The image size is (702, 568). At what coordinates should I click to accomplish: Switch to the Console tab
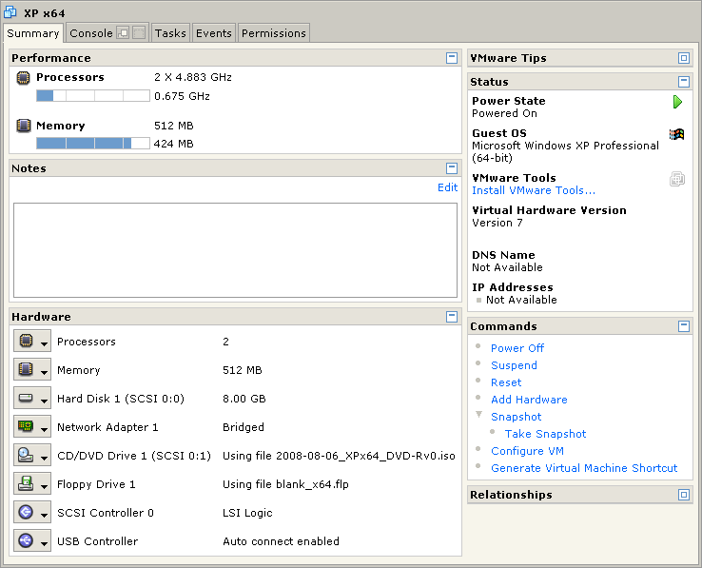[91, 33]
